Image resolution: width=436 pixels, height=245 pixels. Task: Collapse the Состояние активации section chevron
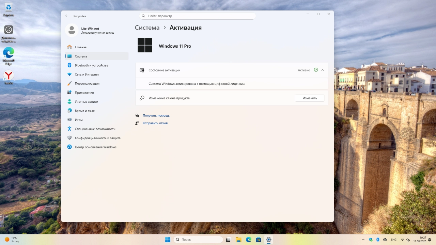(323, 70)
